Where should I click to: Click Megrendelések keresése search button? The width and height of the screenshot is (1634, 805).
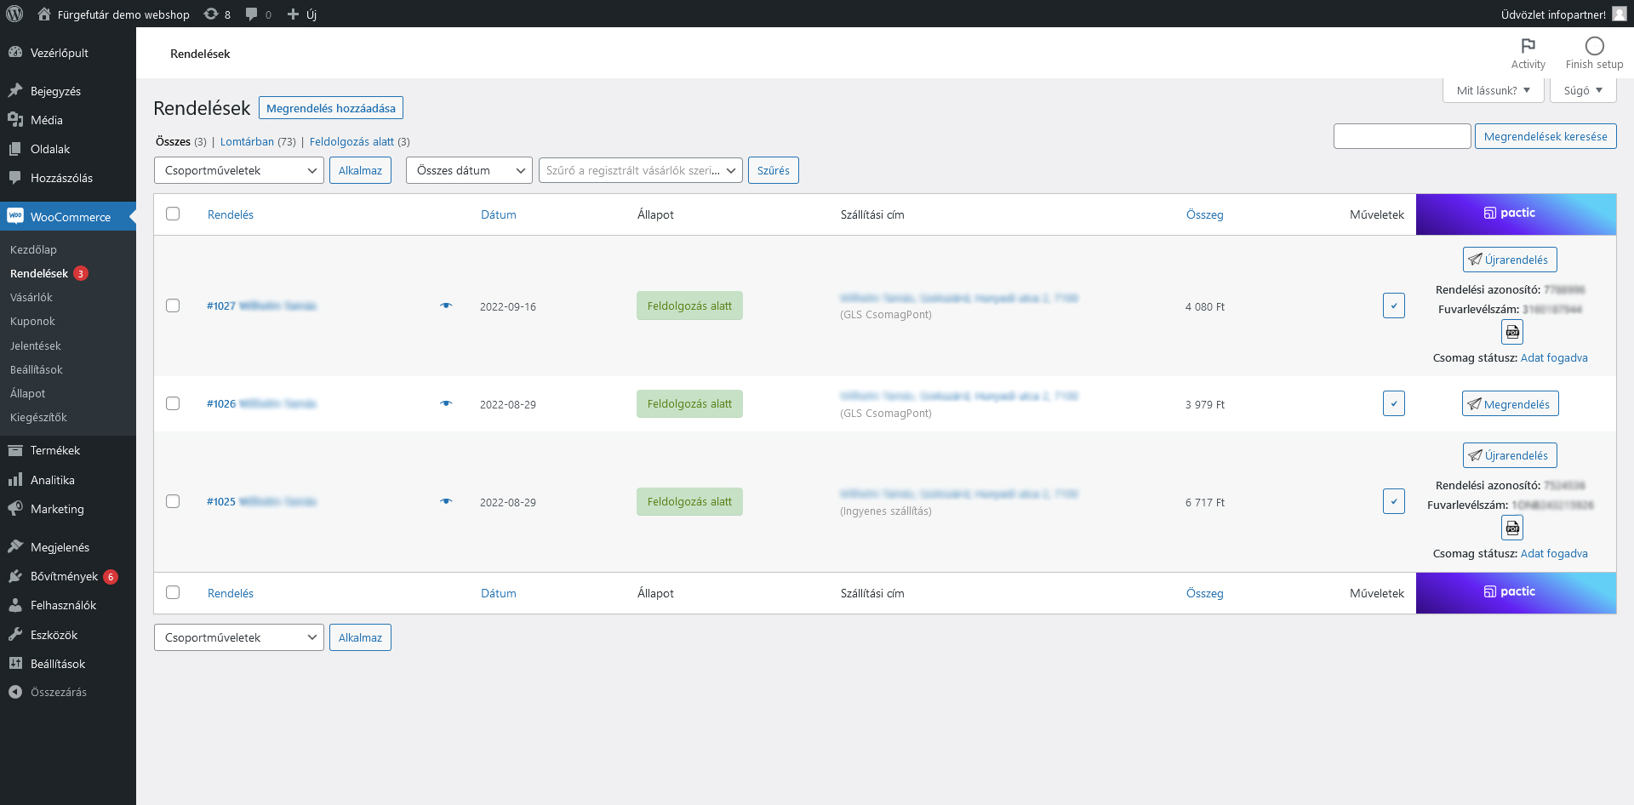(1545, 136)
